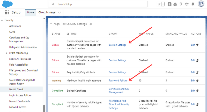The height and width of the screenshot is (112, 207).
Task: Open the user profile avatar
Action: pyautogui.click(x=201, y=4)
